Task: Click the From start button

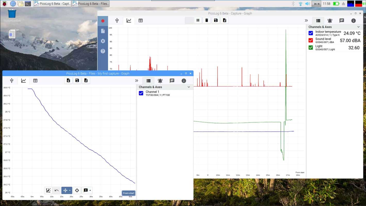Action: coord(128,193)
